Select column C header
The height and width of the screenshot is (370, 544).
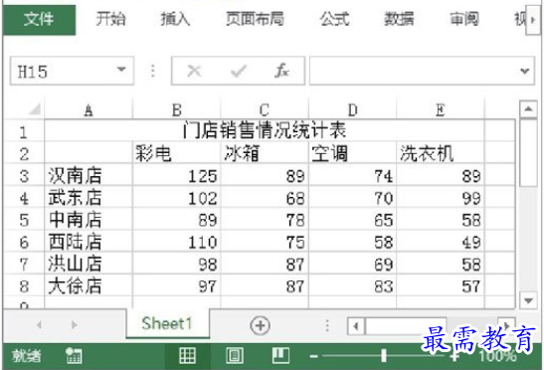(265, 110)
